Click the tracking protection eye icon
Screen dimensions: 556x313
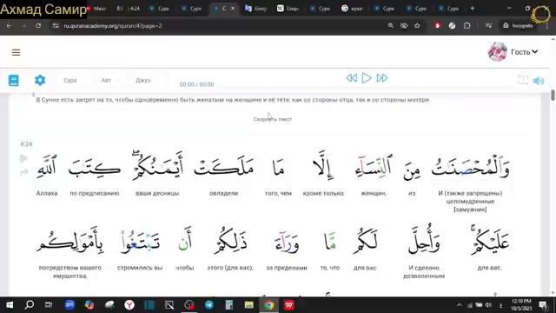404,25
